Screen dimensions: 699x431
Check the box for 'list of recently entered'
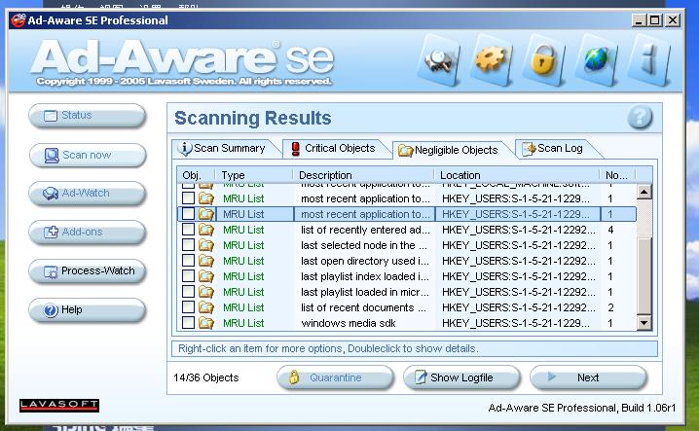188,230
